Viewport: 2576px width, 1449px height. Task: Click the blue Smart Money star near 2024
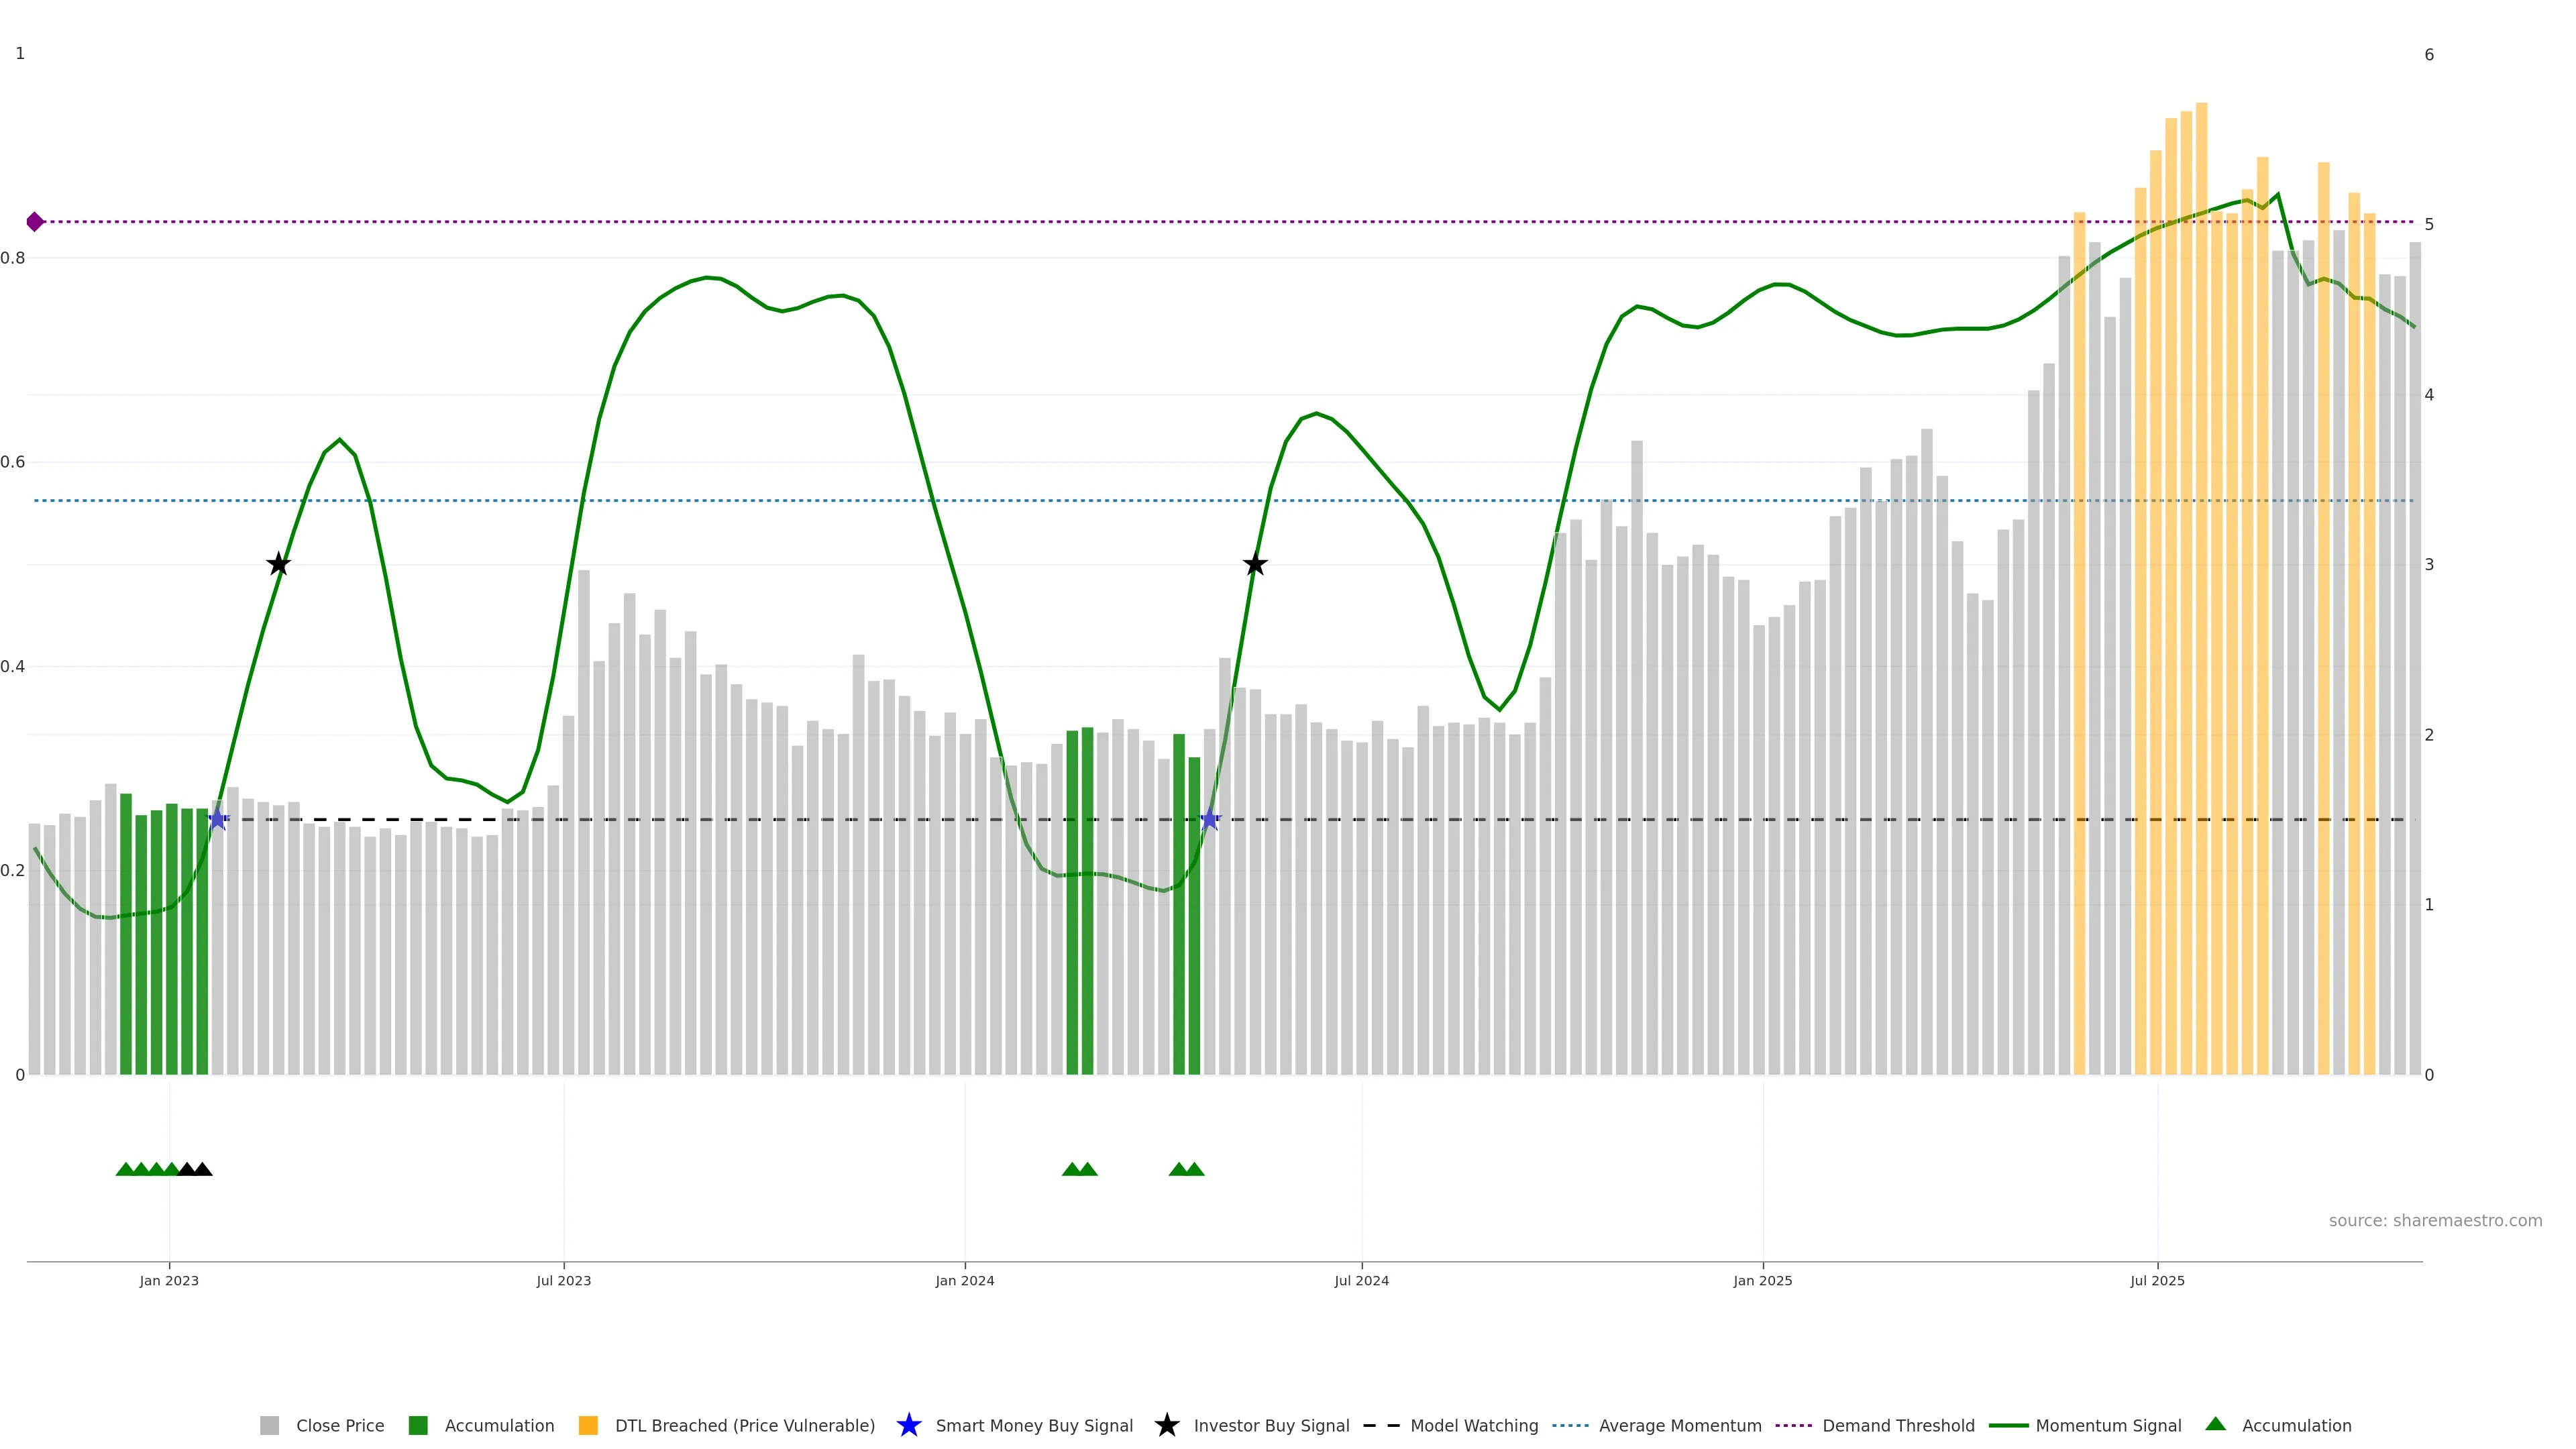pos(1210,820)
